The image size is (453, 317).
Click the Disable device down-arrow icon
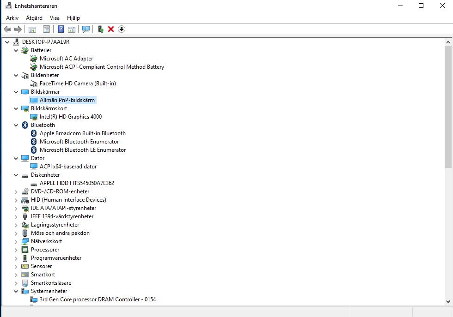(x=122, y=29)
